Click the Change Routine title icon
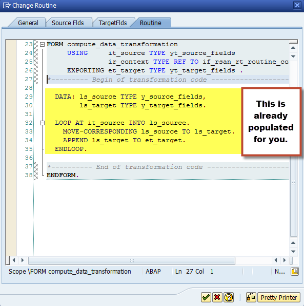304x306 pixels. coord(7,5)
